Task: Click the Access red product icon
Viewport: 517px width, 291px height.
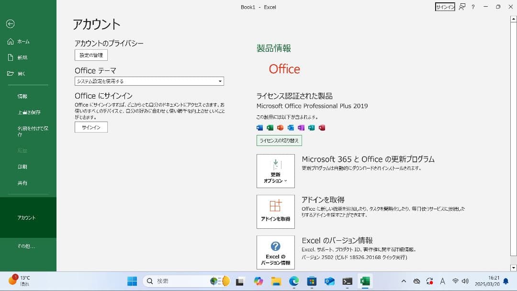Action: coord(322,128)
